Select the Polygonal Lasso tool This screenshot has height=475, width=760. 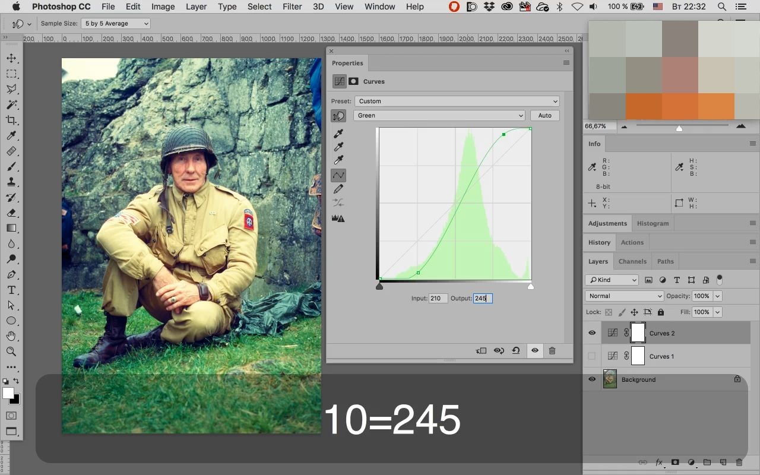coord(11,89)
